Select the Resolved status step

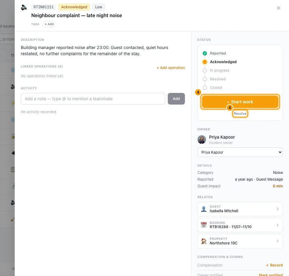[x=214, y=79]
